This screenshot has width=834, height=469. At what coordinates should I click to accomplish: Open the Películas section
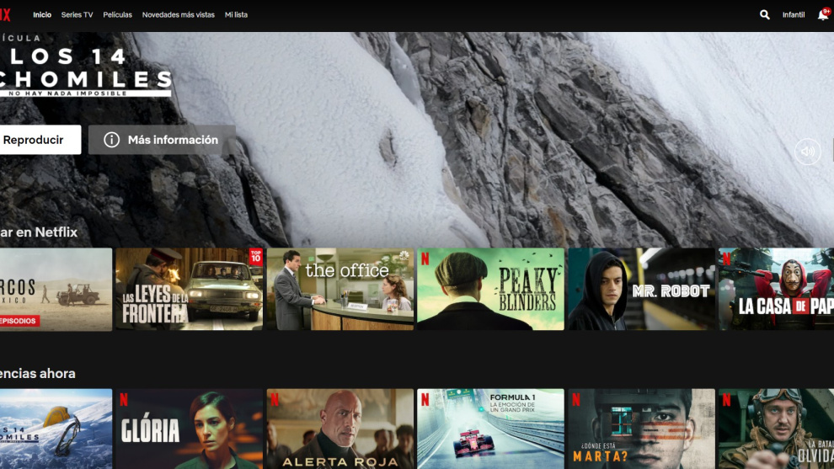117,15
